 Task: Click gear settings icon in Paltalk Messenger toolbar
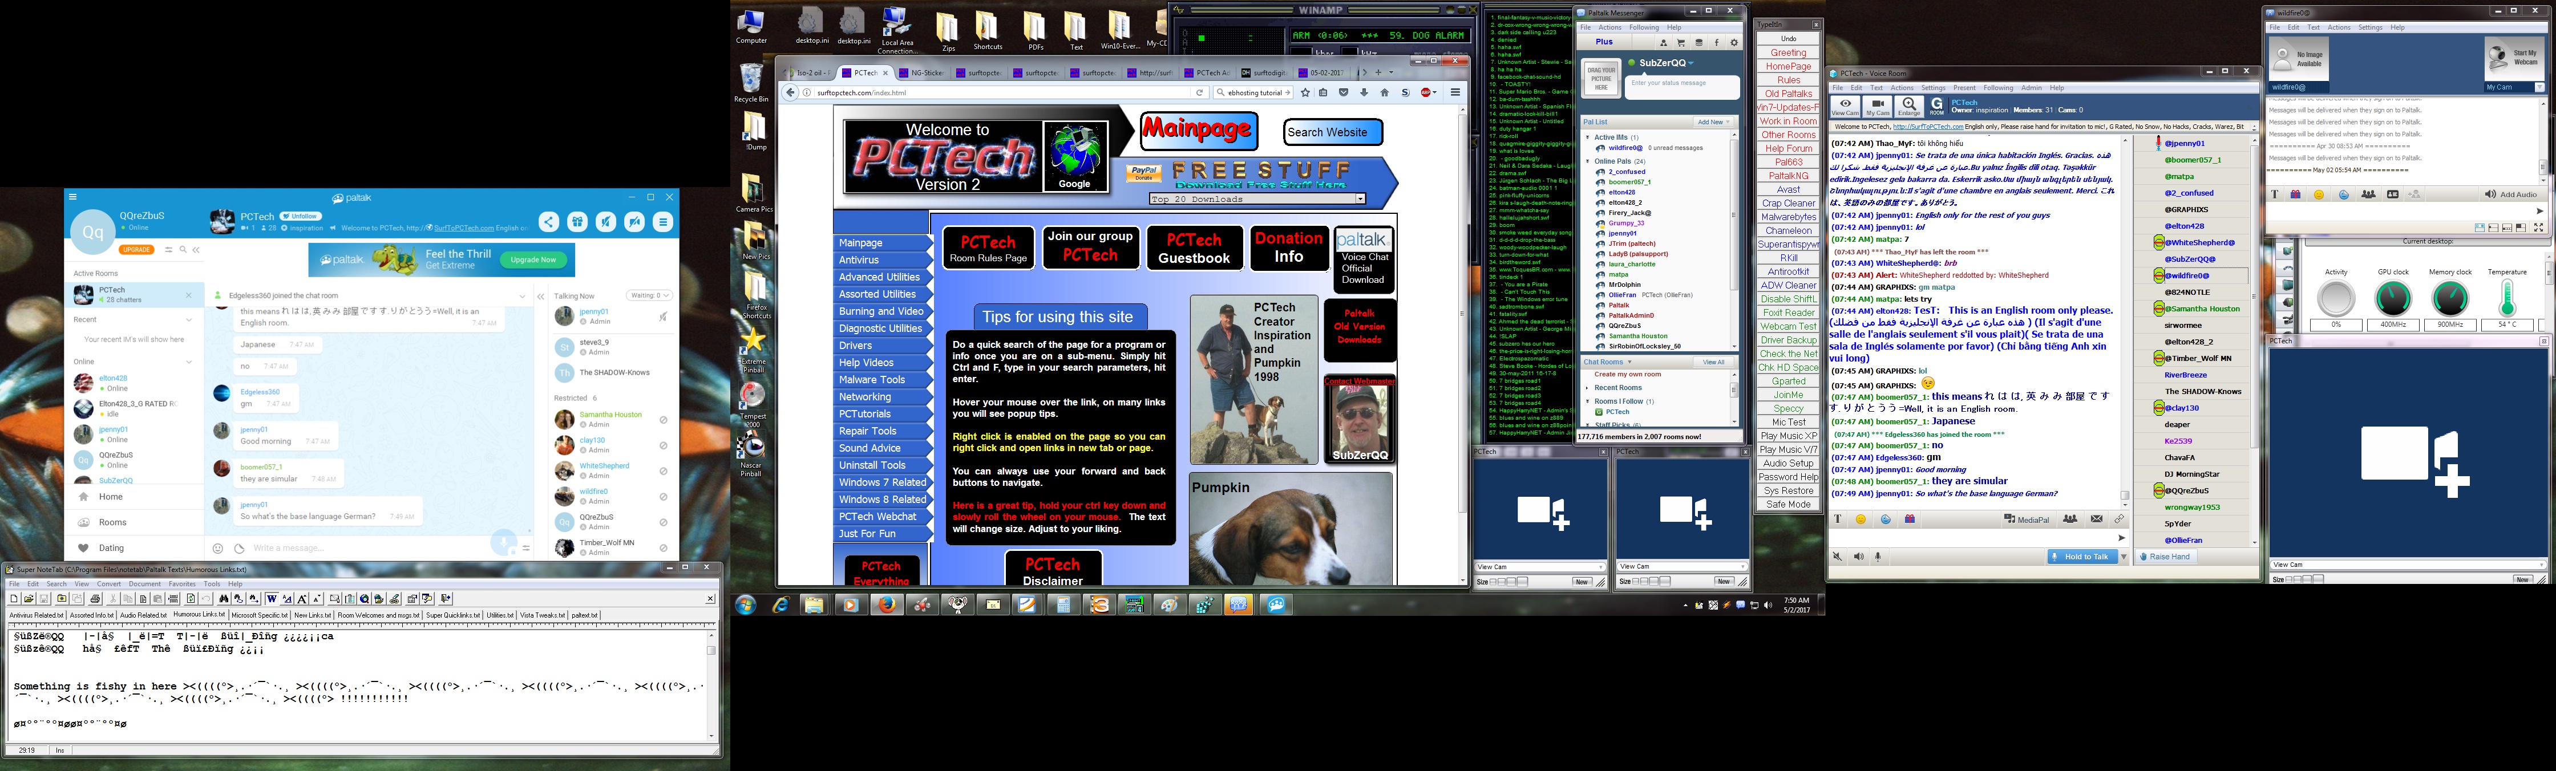[1734, 43]
